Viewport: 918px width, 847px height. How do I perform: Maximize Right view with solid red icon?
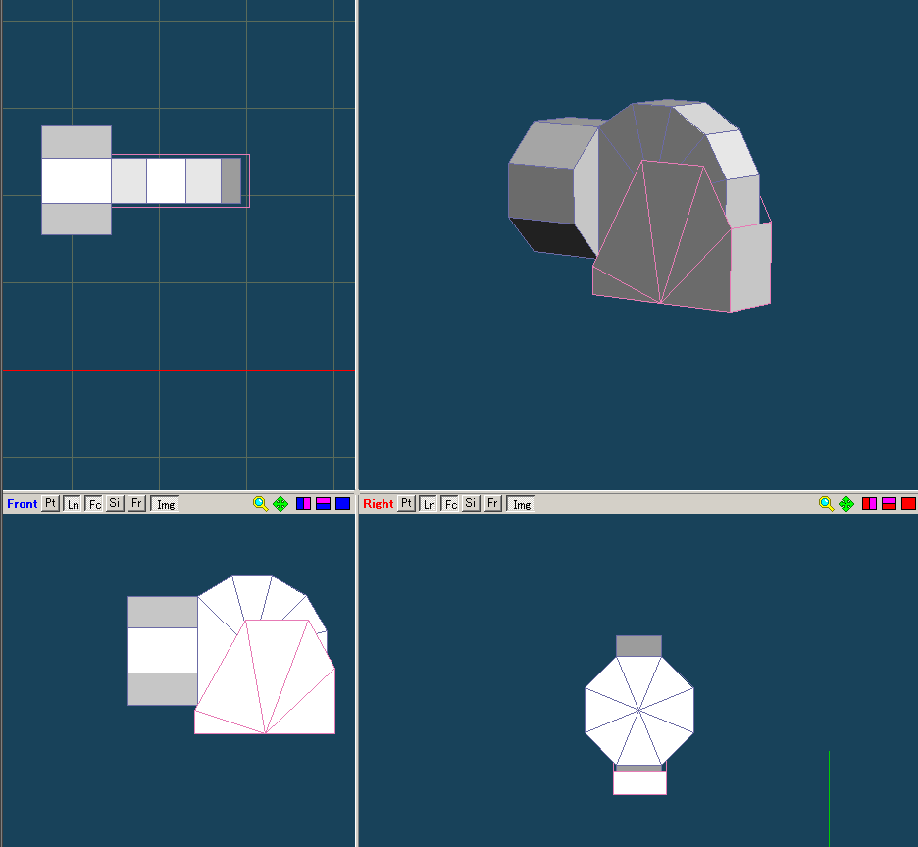908,504
